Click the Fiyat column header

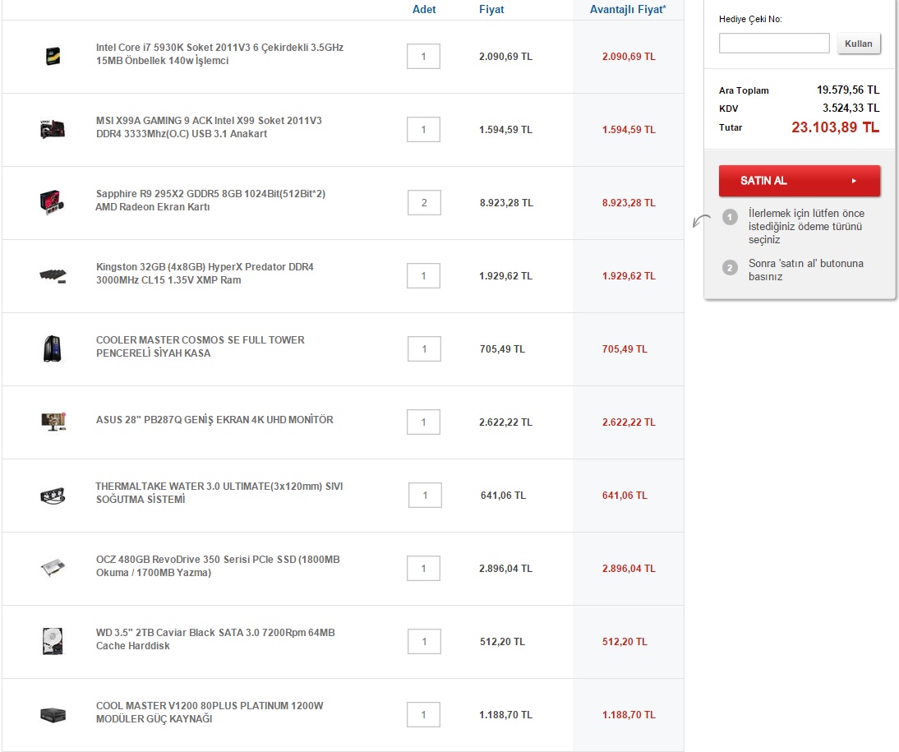pyautogui.click(x=491, y=9)
